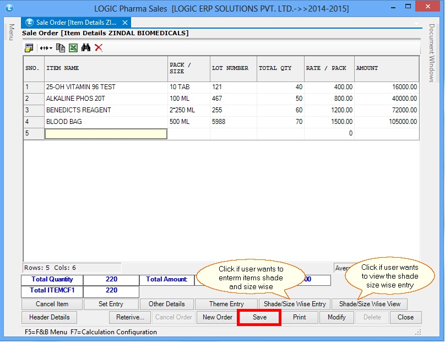Click Shade/Size Wise View button

(x=370, y=304)
